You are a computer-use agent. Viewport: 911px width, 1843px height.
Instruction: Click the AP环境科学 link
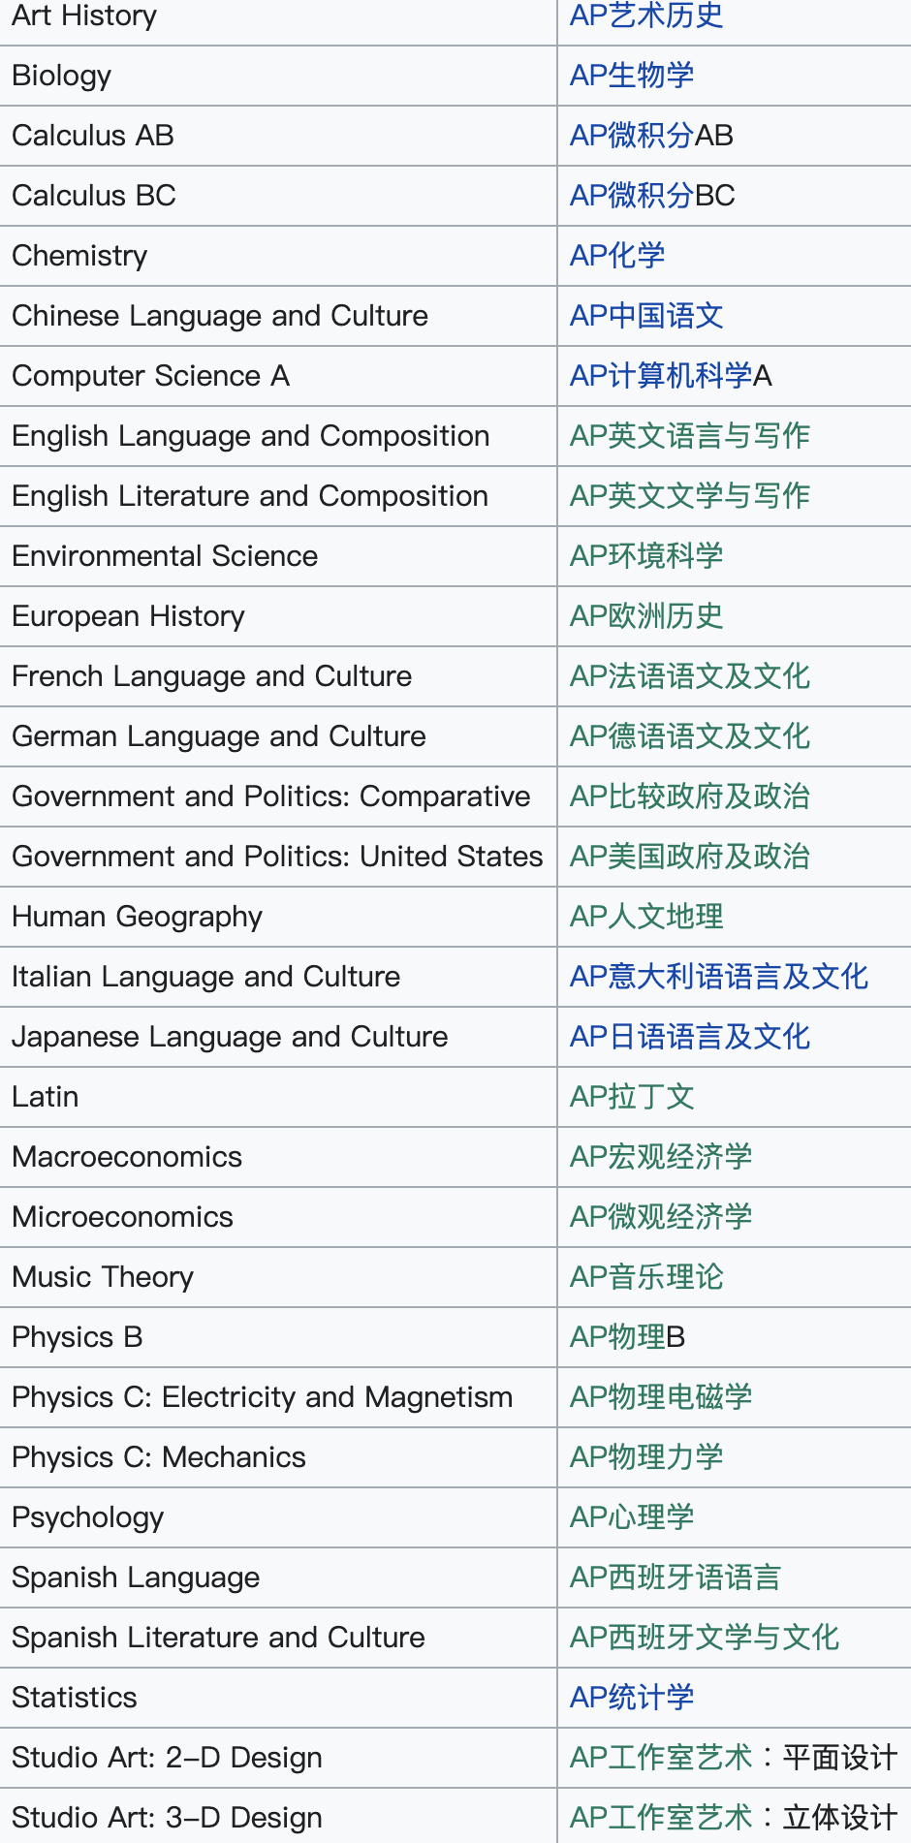[646, 556]
